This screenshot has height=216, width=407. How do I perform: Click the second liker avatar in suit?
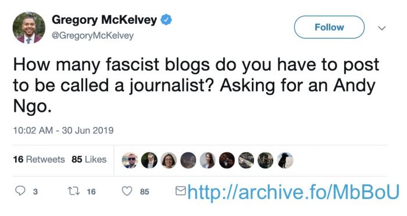[149, 160]
